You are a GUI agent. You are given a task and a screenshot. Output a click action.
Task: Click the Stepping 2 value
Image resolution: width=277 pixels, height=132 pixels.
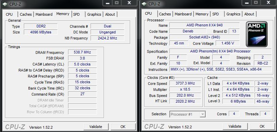point(263,57)
